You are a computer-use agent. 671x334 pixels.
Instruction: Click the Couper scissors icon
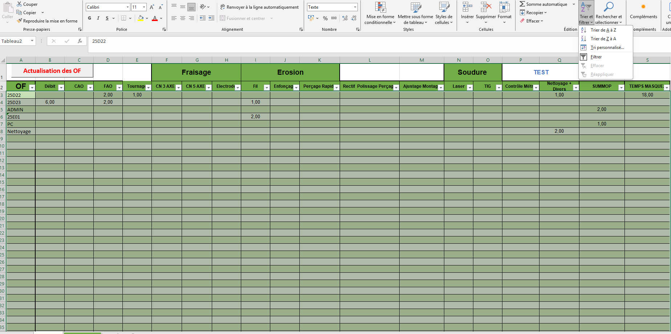[20, 4]
